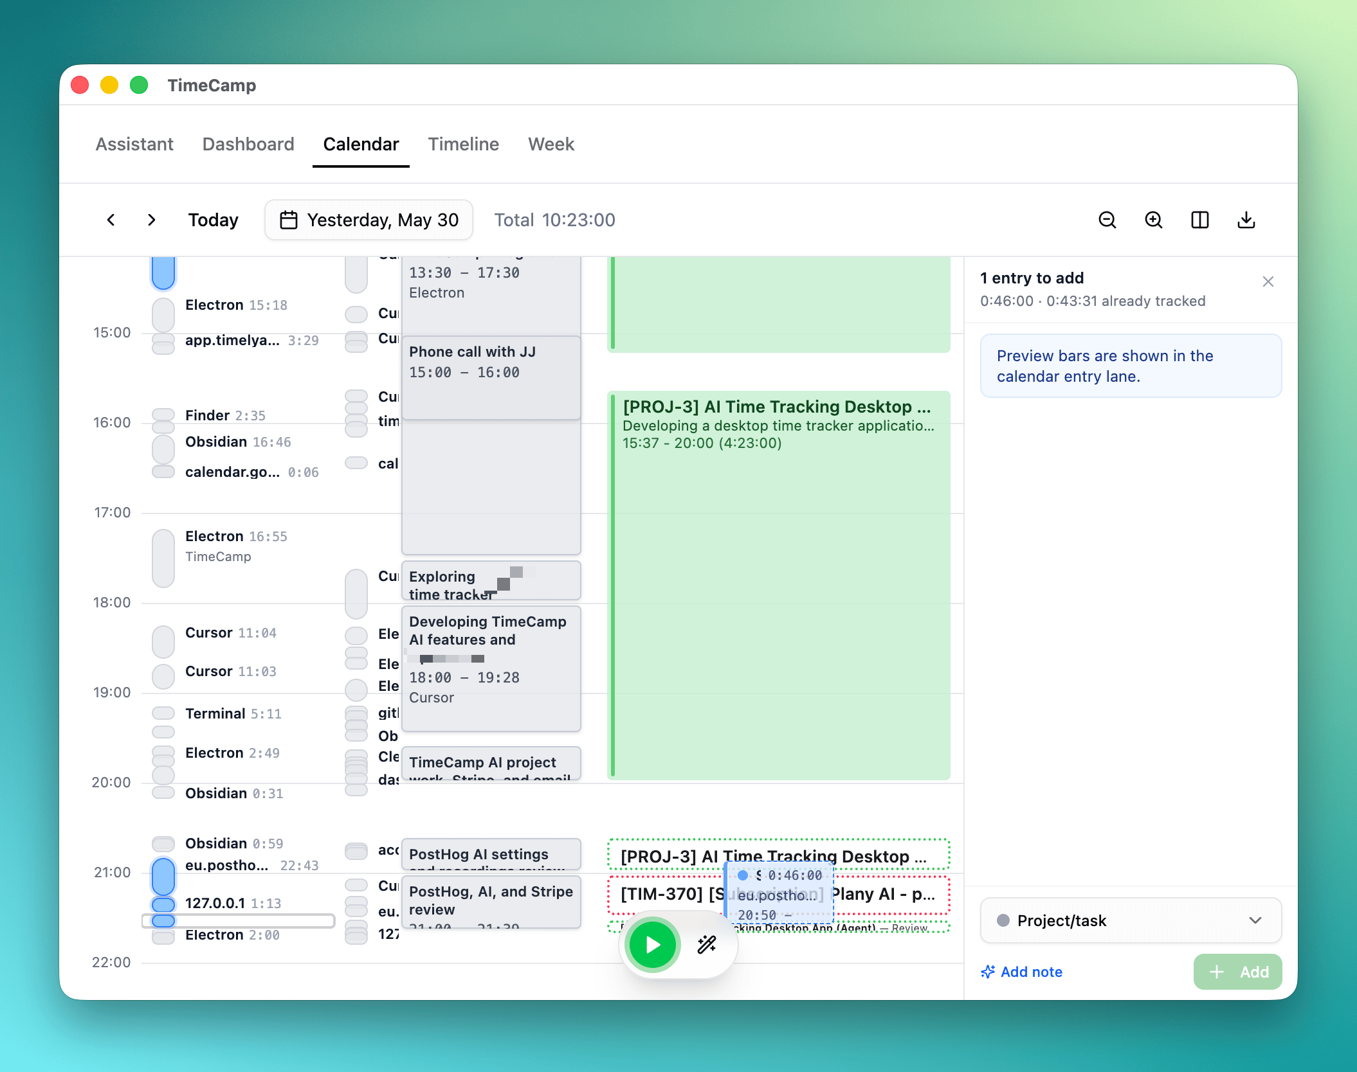The height and width of the screenshot is (1072, 1357).
Task: Select the green PROJ-3 entry 15:37 - 20:00
Action: click(x=779, y=585)
